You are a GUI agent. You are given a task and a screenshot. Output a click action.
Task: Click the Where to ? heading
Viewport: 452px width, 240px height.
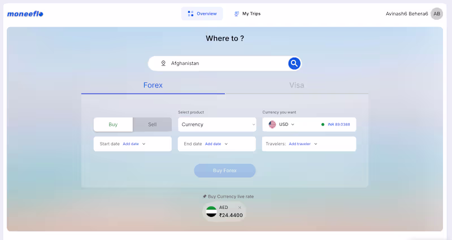225,38
